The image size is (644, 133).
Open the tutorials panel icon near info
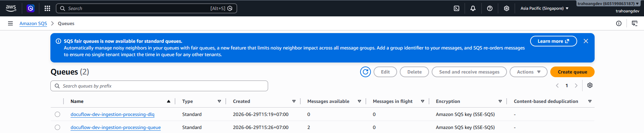tap(635, 23)
